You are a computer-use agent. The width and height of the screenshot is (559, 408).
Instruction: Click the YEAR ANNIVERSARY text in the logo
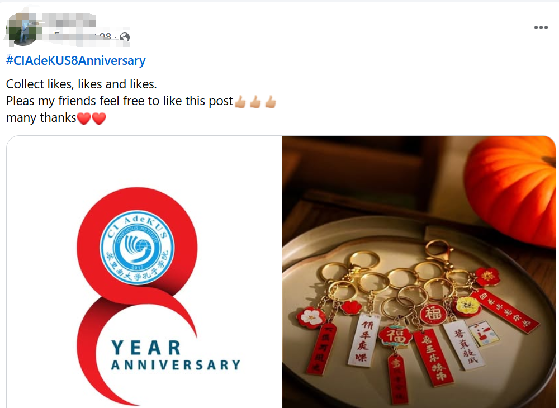(176, 355)
